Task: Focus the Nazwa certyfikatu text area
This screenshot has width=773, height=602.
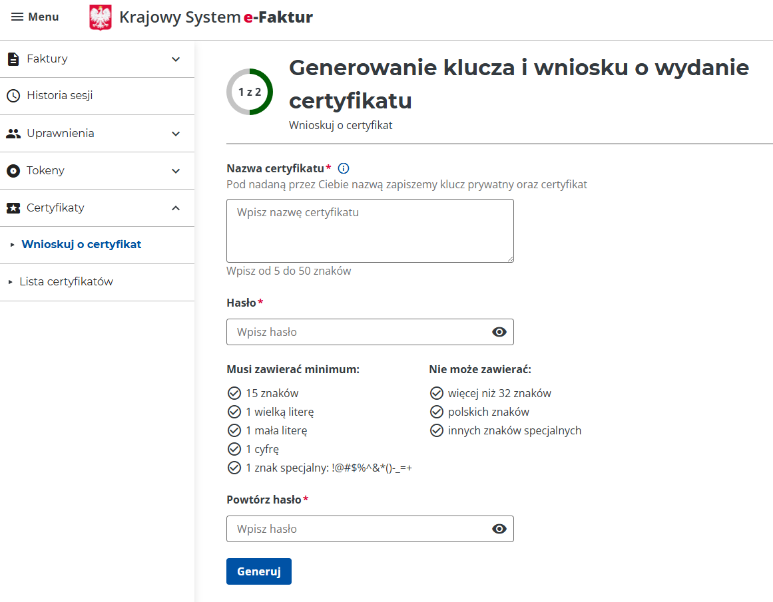Action: (370, 230)
